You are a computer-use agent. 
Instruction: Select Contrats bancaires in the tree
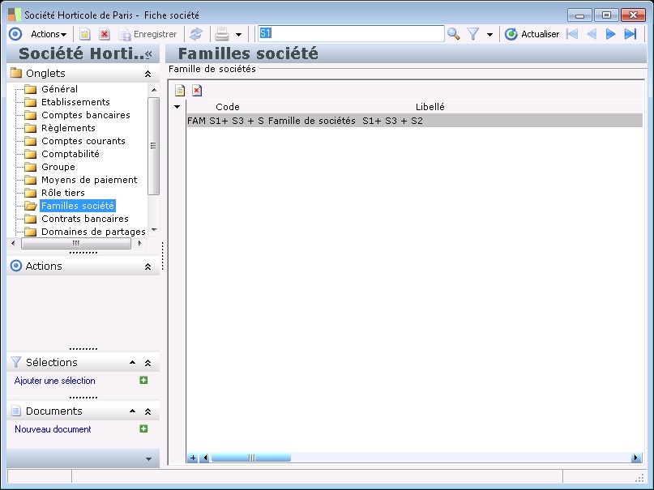point(84,219)
